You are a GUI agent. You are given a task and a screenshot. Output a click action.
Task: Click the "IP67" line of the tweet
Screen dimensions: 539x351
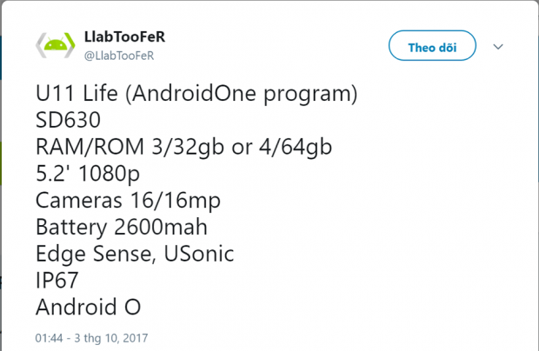tap(59, 281)
